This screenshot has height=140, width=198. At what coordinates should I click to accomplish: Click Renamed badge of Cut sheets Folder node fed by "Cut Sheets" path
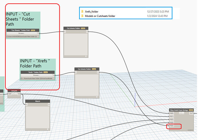[x=83, y=28]
